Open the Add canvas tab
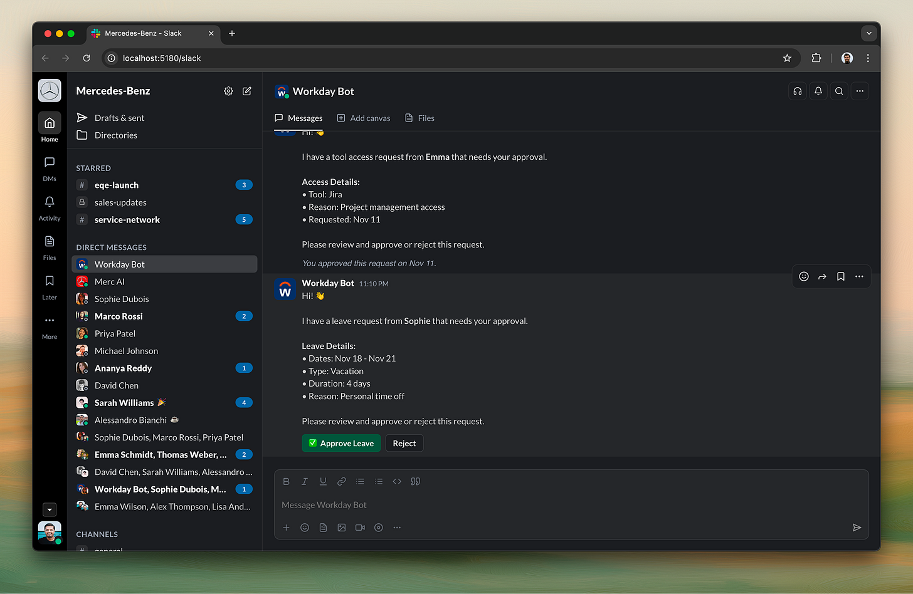 pyautogui.click(x=364, y=118)
